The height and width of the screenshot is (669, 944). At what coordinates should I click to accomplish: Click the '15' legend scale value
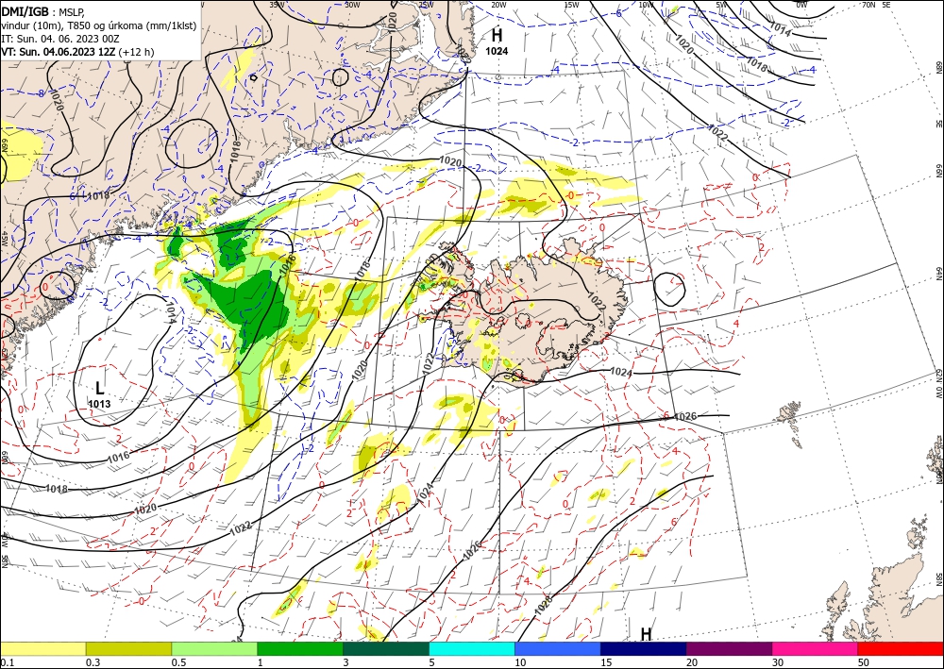(x=606, y=662)
